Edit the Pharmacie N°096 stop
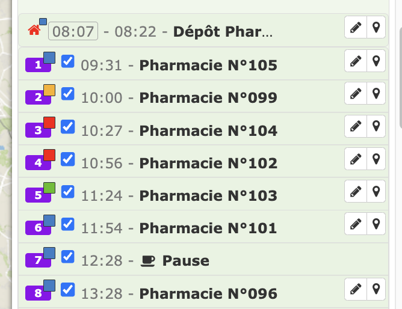The width and height of the screenshot is (402, 309). 356,289
